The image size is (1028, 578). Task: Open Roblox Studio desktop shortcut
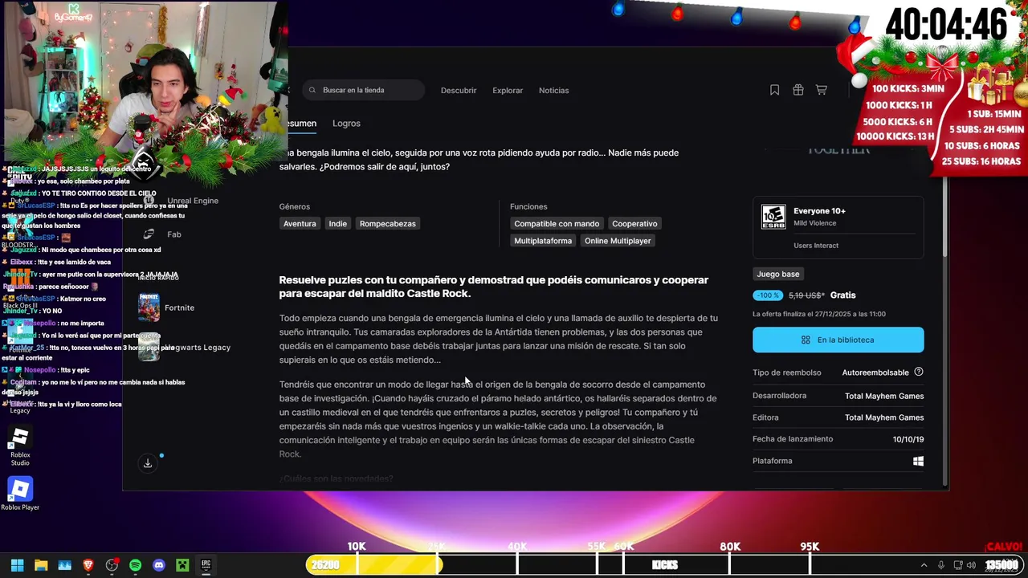click(20, 446)
